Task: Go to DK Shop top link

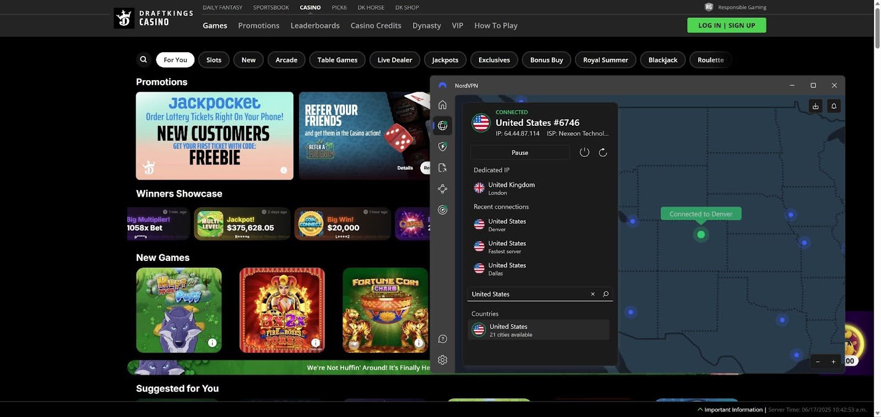Action: pyautogui.click(x=407, y=7)
